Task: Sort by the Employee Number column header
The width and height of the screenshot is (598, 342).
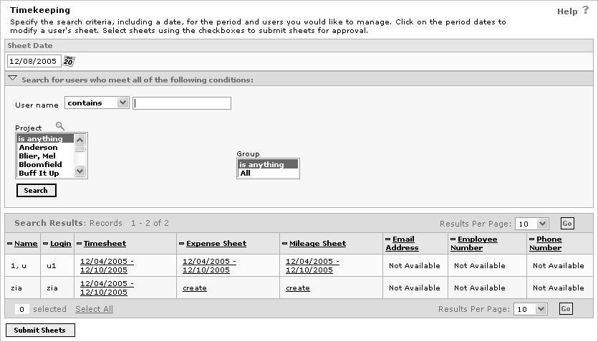Action: [474, 244]
